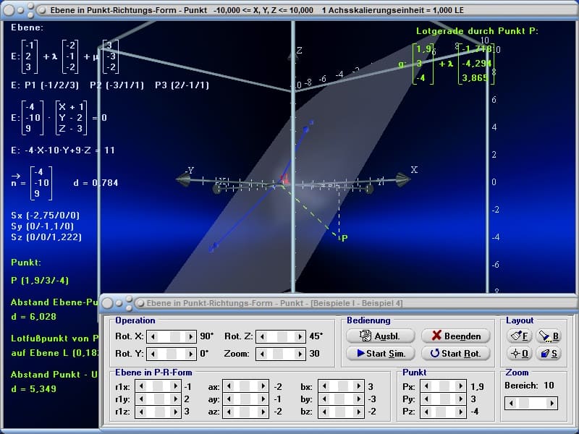Increase Rot. Y with its right arrow
This screenshot has height=434, width=579.
(x=190, y=354)
